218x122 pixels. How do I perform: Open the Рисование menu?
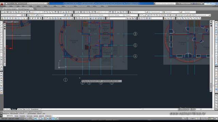coord(50,6)
